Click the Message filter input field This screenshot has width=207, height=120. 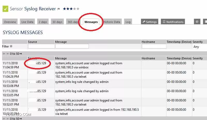pos(72,46)
